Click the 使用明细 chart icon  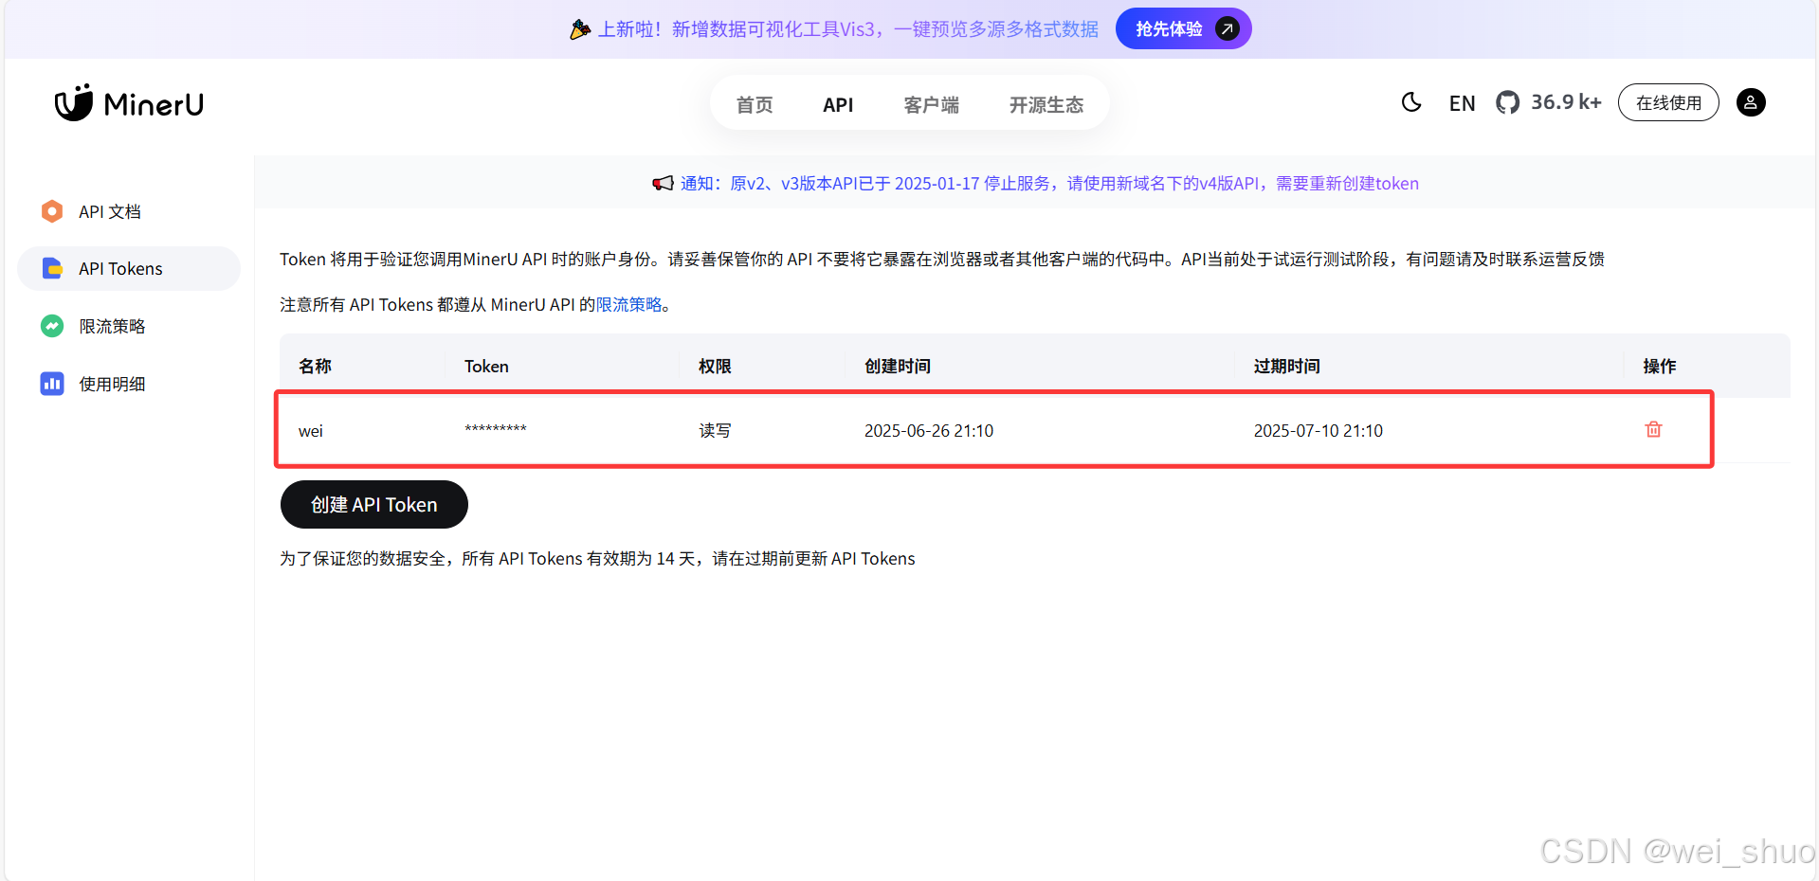[52, 384]
